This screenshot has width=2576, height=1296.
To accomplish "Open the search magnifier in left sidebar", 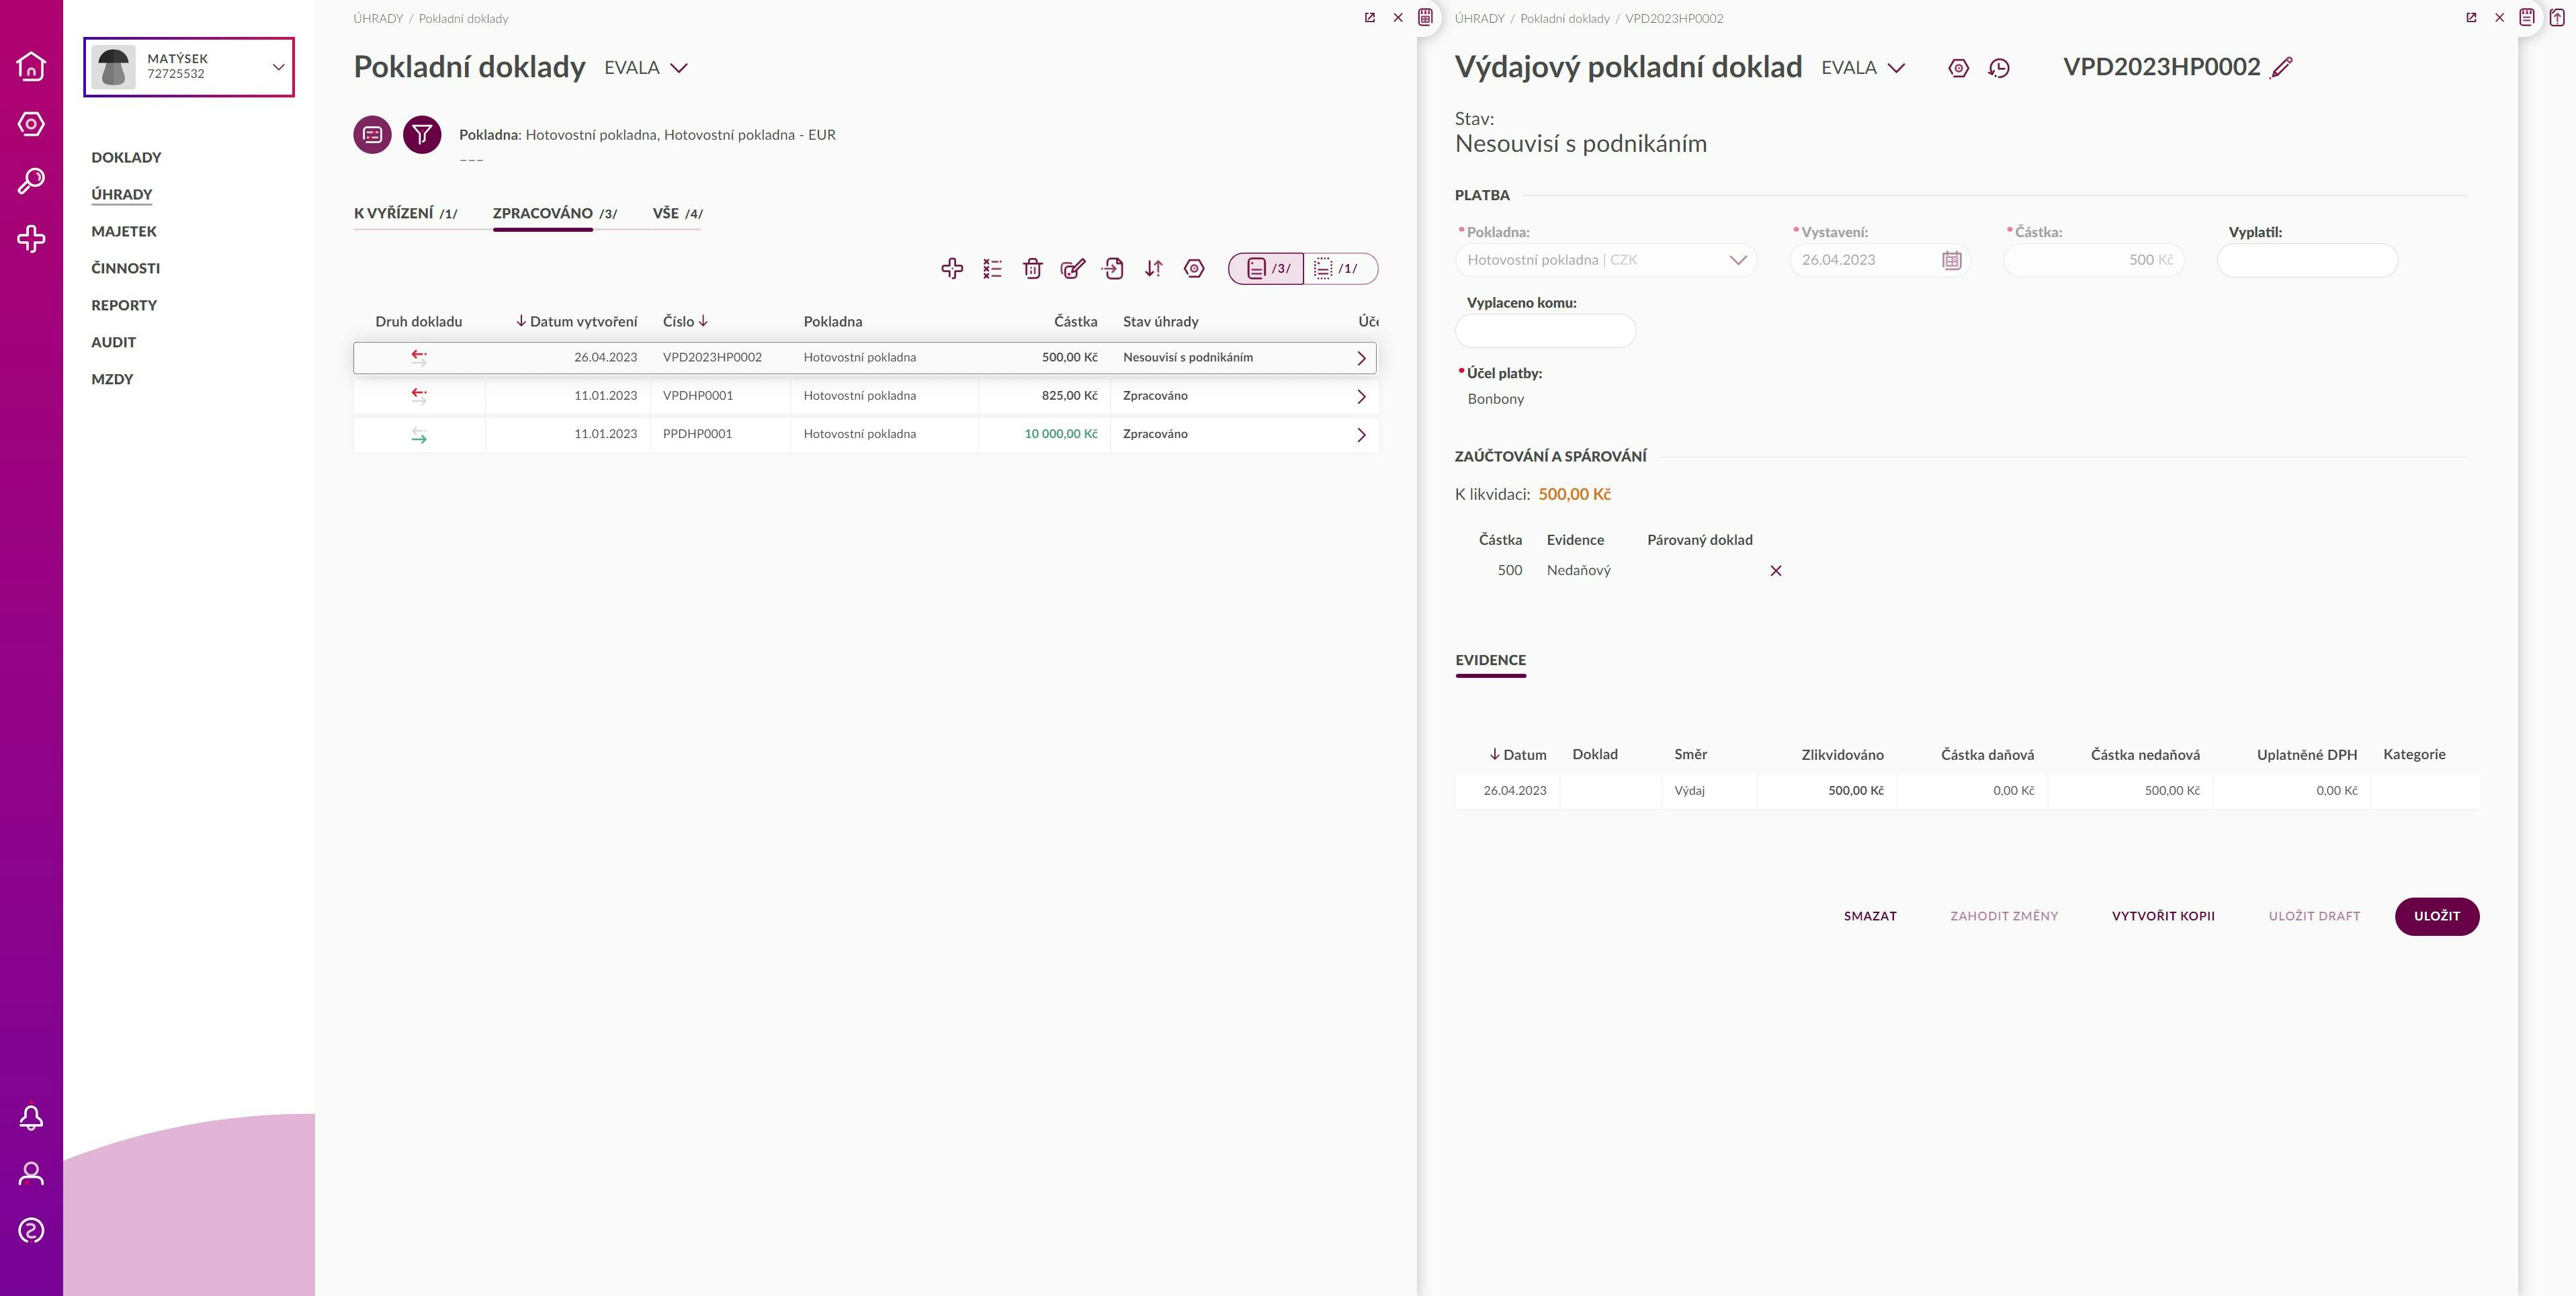I will coord(31,181).
